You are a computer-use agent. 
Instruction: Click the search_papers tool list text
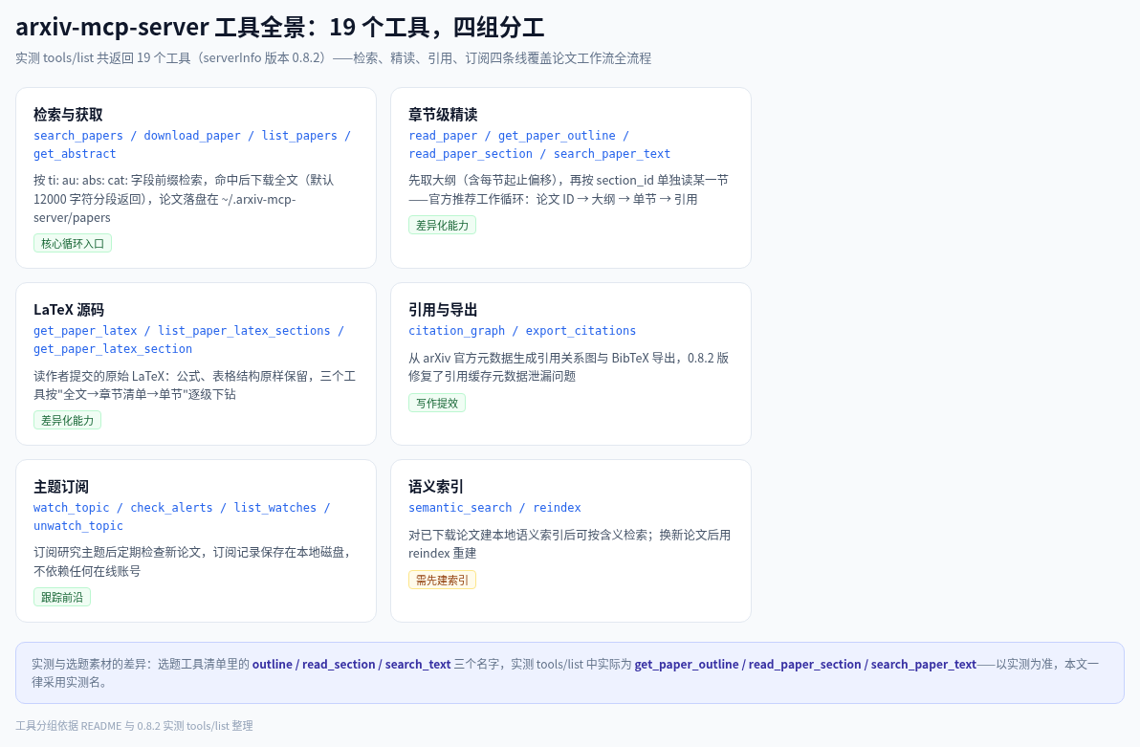192,144
